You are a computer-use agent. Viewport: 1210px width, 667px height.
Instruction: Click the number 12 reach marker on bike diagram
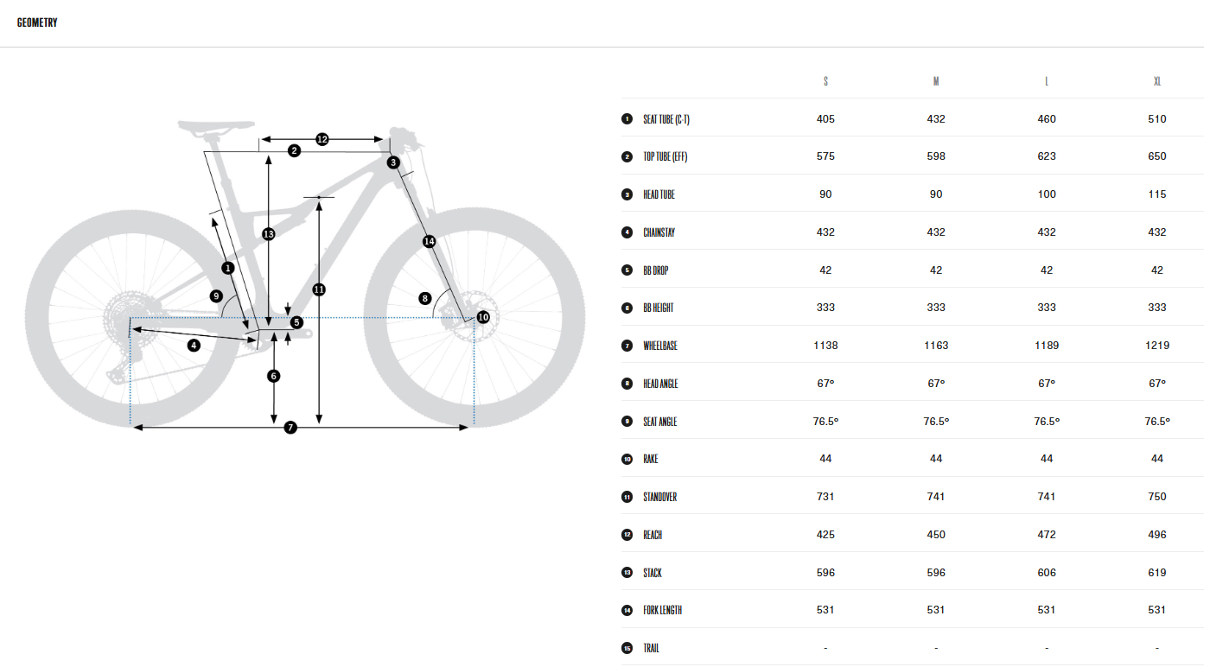[x=322, y=138]
